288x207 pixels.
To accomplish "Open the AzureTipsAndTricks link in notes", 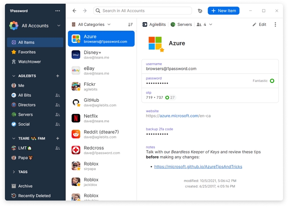I will 198,166.
